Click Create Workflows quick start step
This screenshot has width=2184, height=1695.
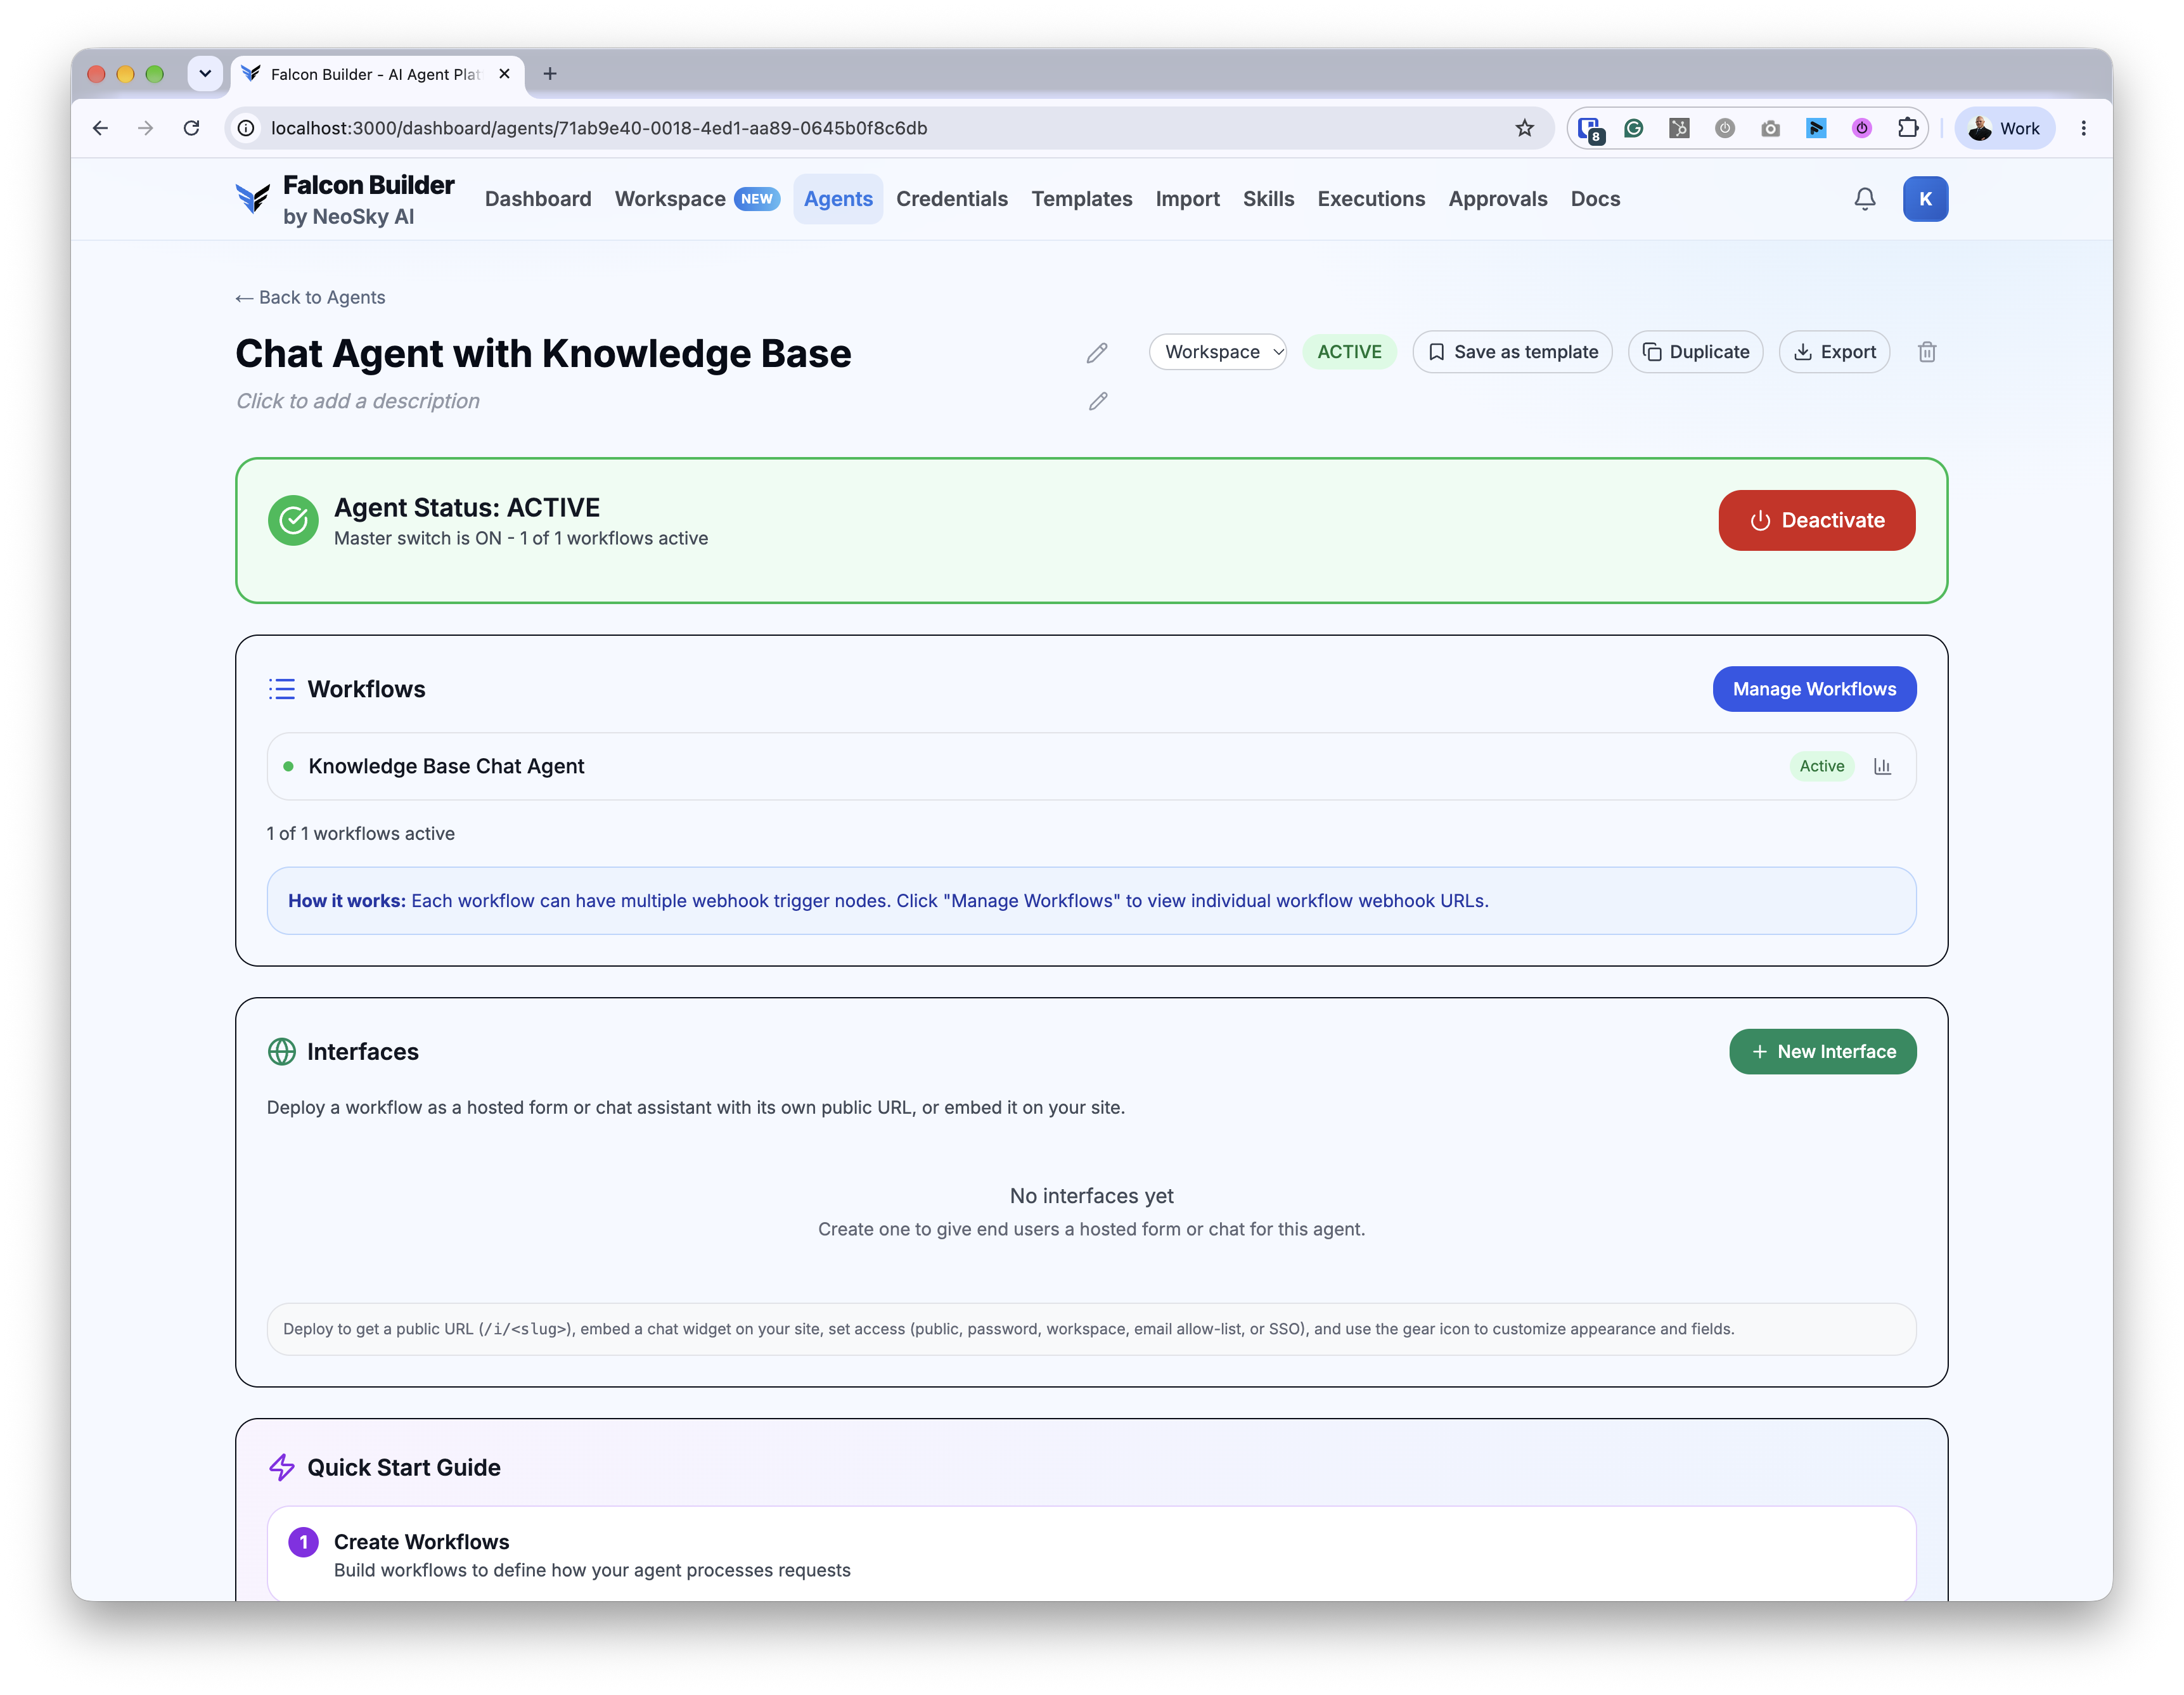(1091, 1554)
